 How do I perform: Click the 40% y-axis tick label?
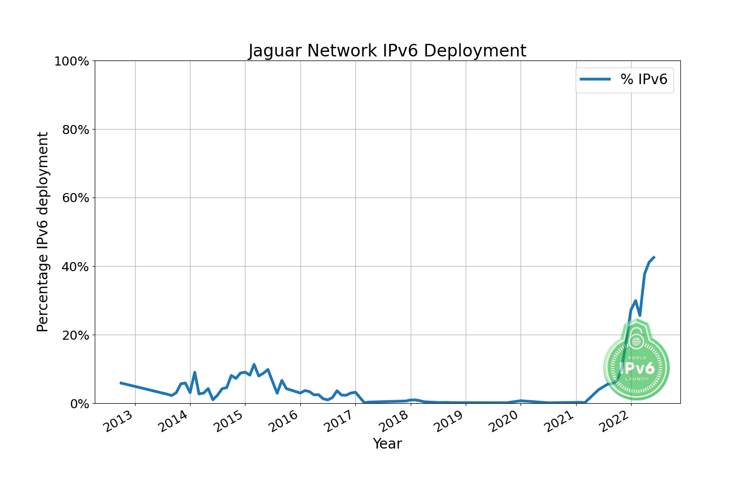pos(75,267)
